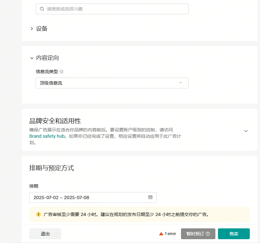Click help icon beside 信息流类型
The height and width of the screenshot is (243, 260).
[61, 72]
